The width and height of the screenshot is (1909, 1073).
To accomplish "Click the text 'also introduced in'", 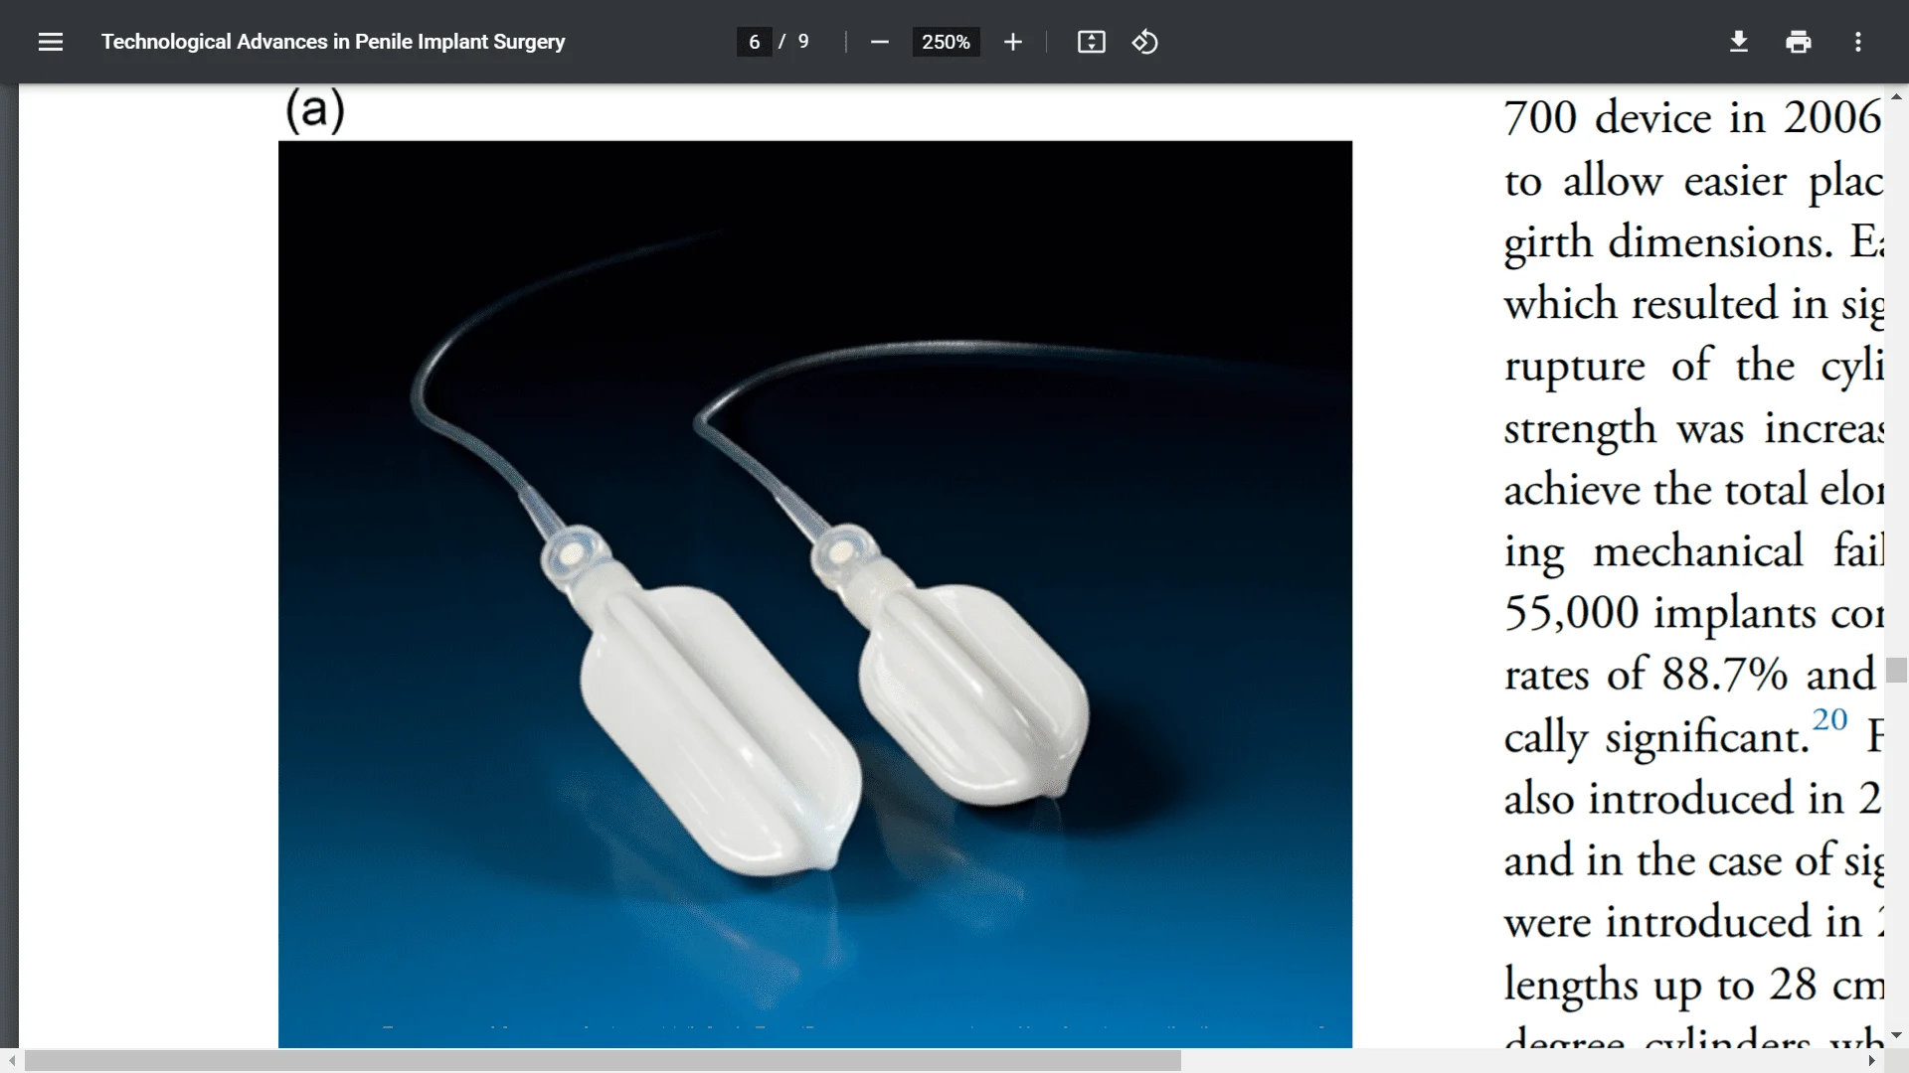I will click(x=1673, y=799).
